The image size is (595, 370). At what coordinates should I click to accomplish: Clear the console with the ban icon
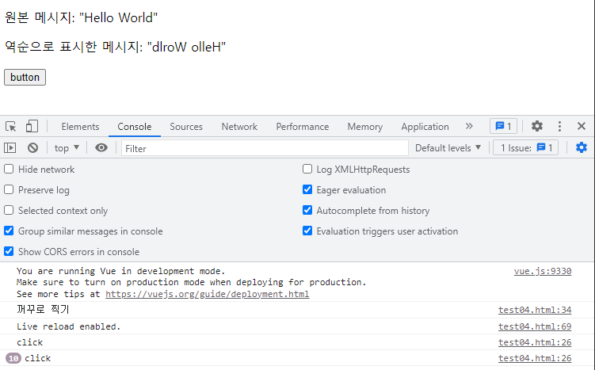coord(33,147)
